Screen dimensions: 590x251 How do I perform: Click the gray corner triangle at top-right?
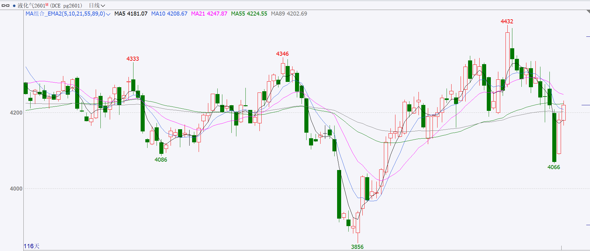pos(588,12)
